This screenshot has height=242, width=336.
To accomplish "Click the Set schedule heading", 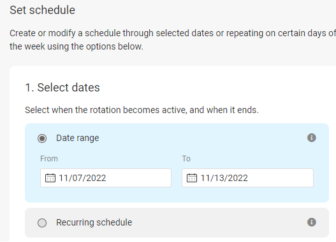I will tap(43, 10).
